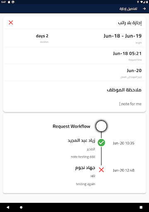Click the red X rejected status icon

point(11,22)
